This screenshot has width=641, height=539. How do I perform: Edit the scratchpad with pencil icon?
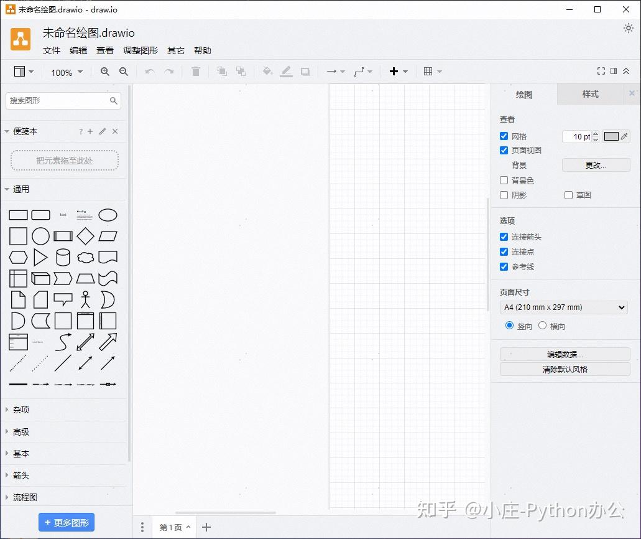[103, 131]
